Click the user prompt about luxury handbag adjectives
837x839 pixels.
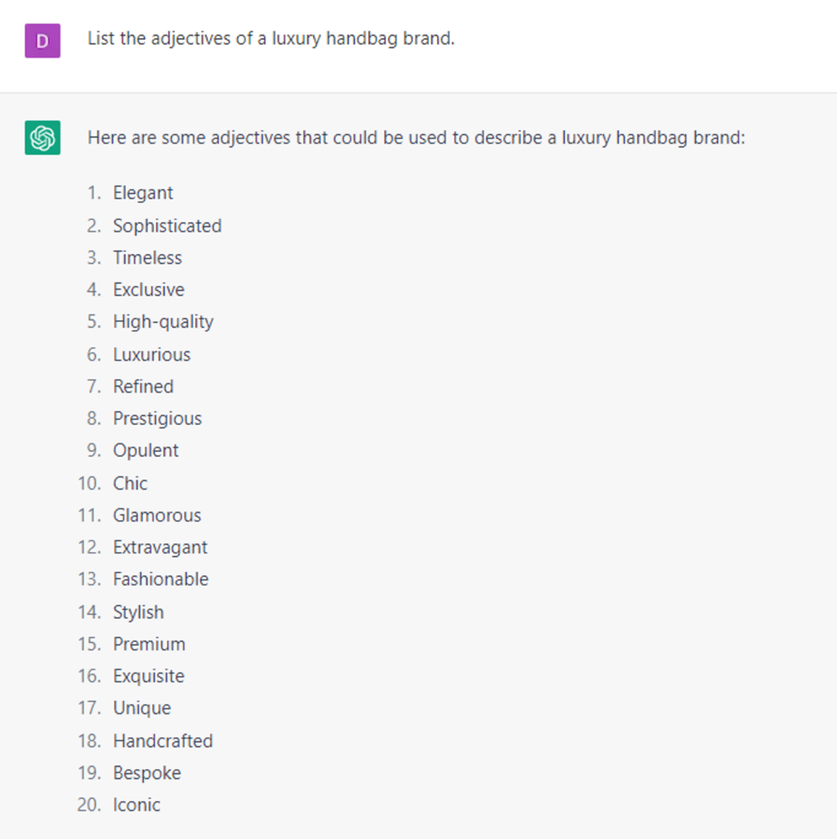(x=271, y=39)
